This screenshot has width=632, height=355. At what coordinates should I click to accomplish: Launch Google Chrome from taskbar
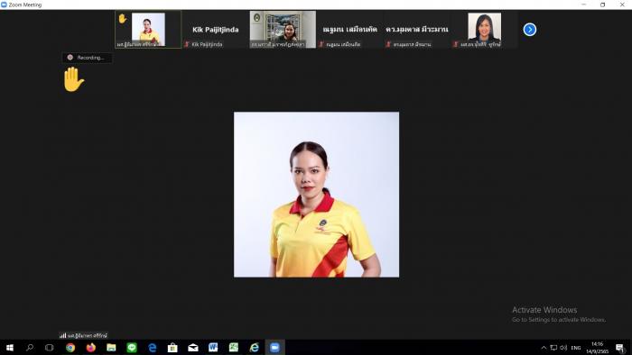coord(70,348)
